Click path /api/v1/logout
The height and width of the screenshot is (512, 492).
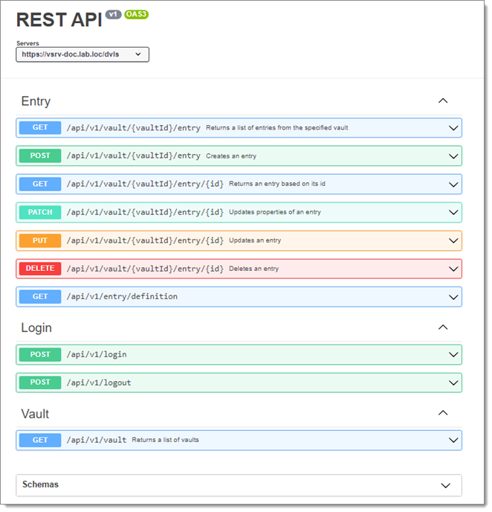click(99, 383)
